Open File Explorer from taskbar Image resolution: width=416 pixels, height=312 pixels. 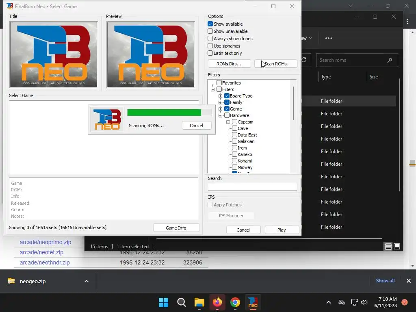199,302
